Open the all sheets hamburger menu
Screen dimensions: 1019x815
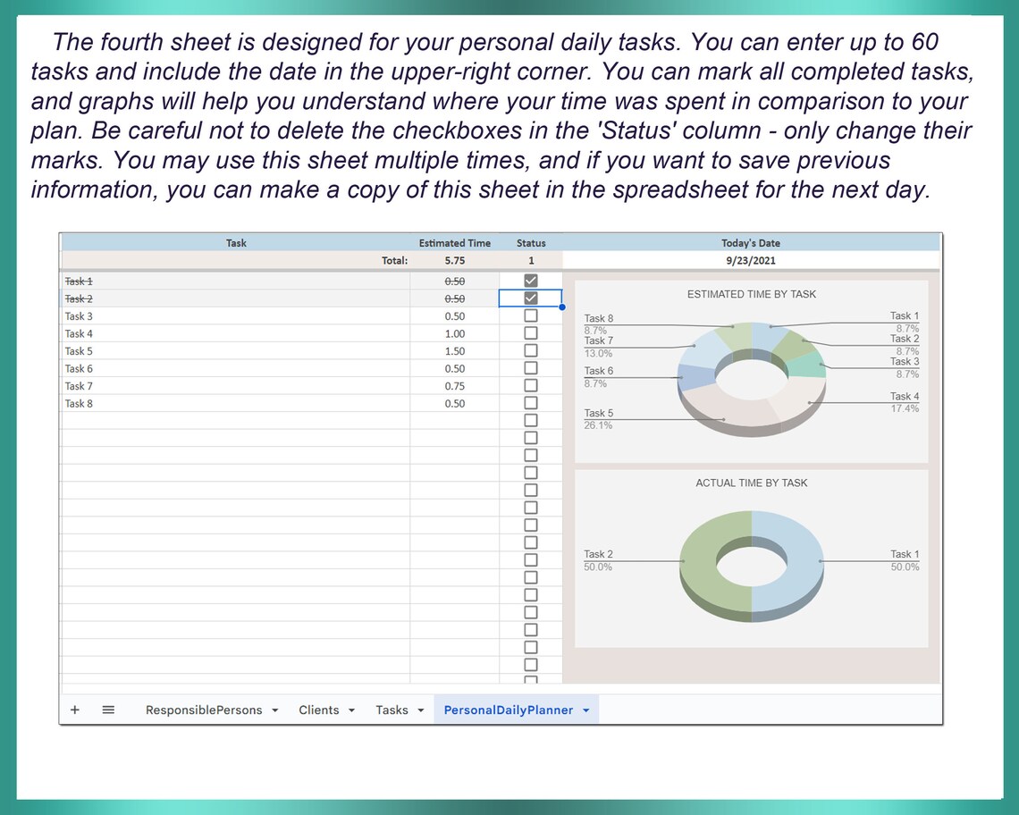pyautogui.click(x=107, y=709)
